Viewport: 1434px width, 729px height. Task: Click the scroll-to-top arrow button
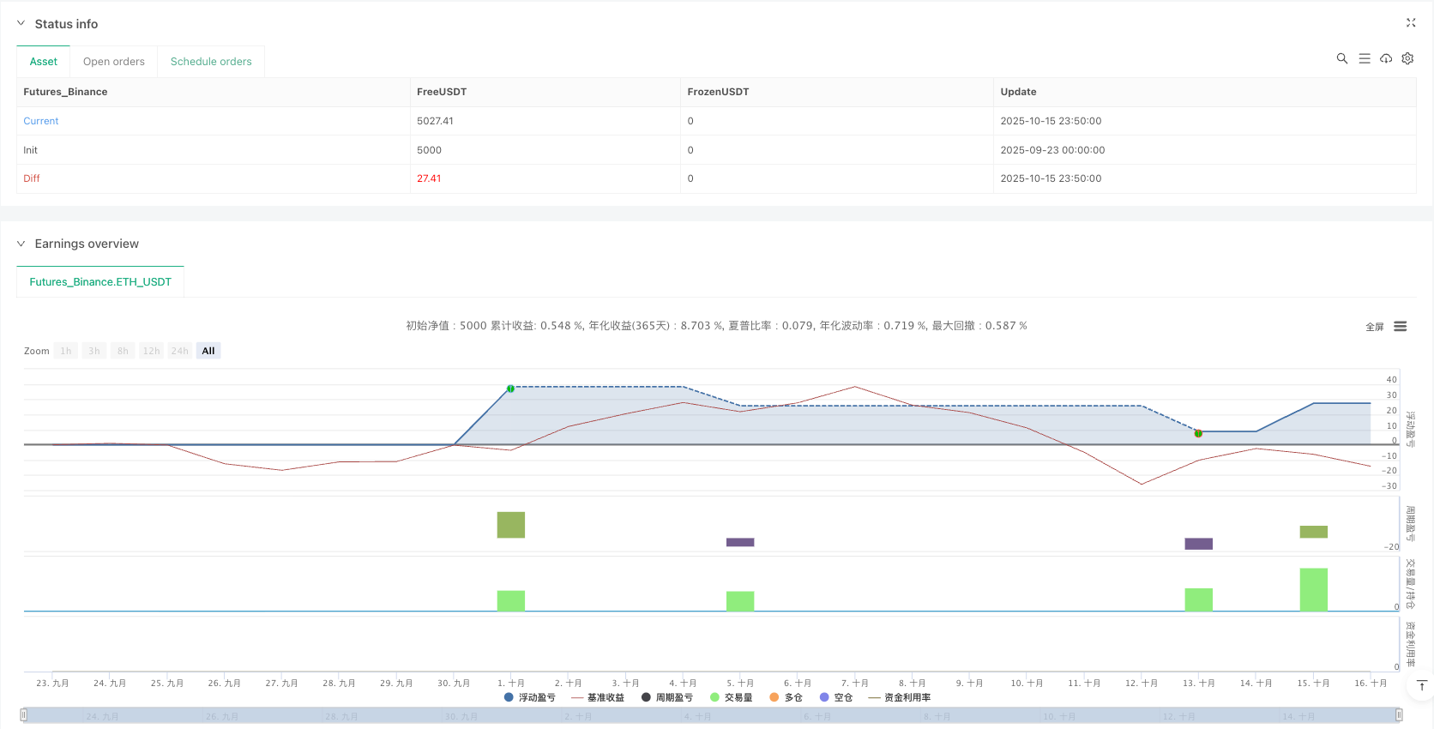pos(1421,685)
